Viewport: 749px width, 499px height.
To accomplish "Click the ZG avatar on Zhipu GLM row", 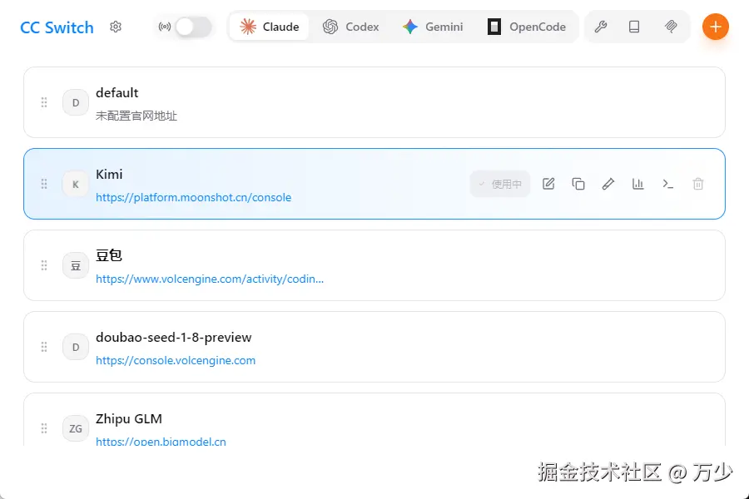I will [x=76, y=428].
